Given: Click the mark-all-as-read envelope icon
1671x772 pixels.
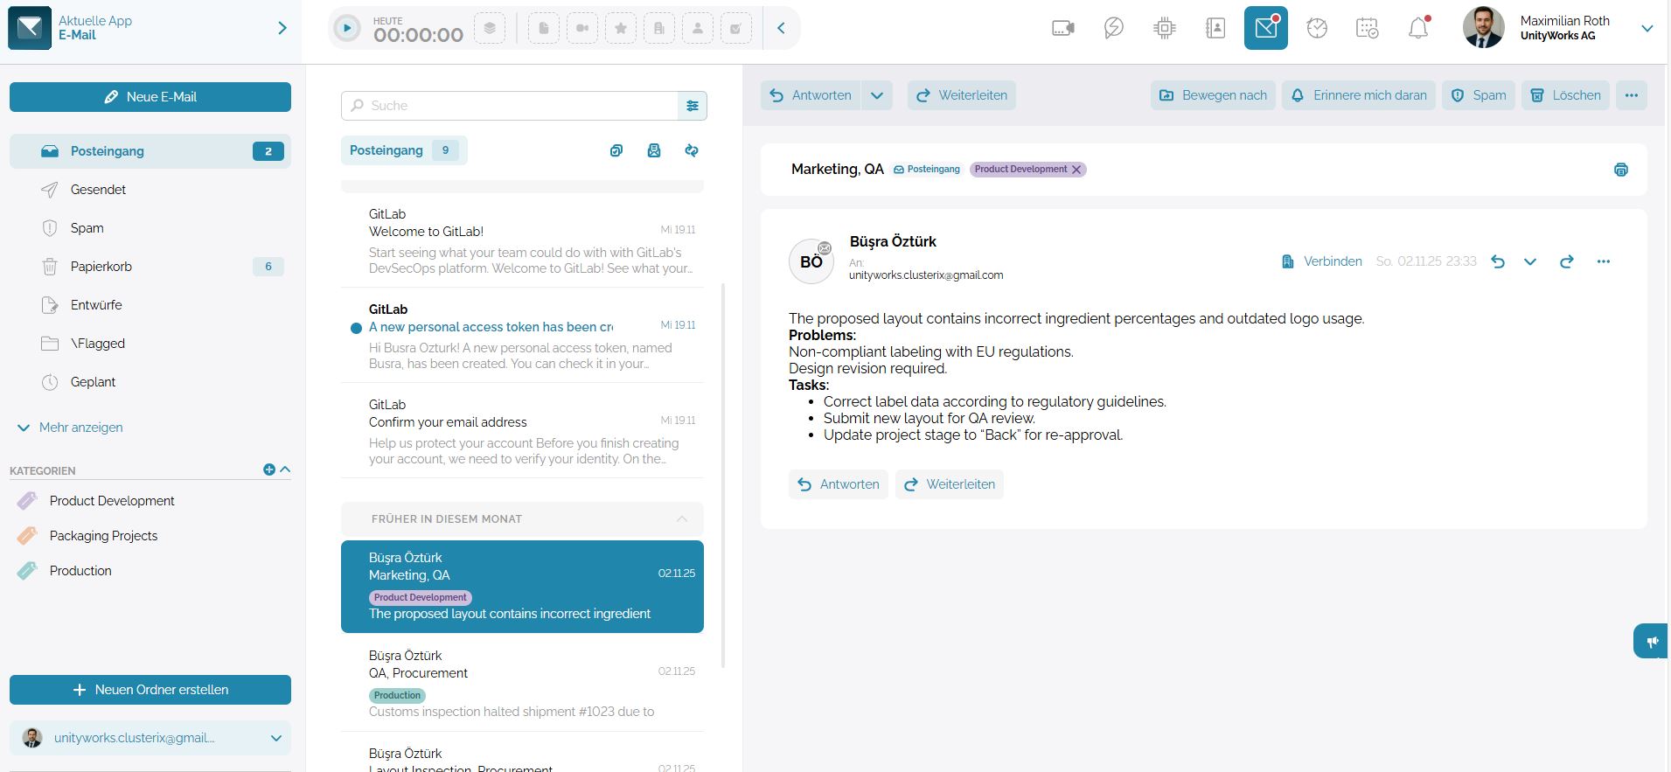Looking at the screenshot, I should click(x=654, y=150).
